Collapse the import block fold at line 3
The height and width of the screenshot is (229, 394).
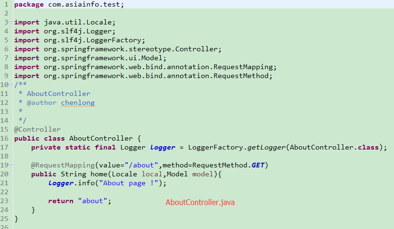[11, 23]
